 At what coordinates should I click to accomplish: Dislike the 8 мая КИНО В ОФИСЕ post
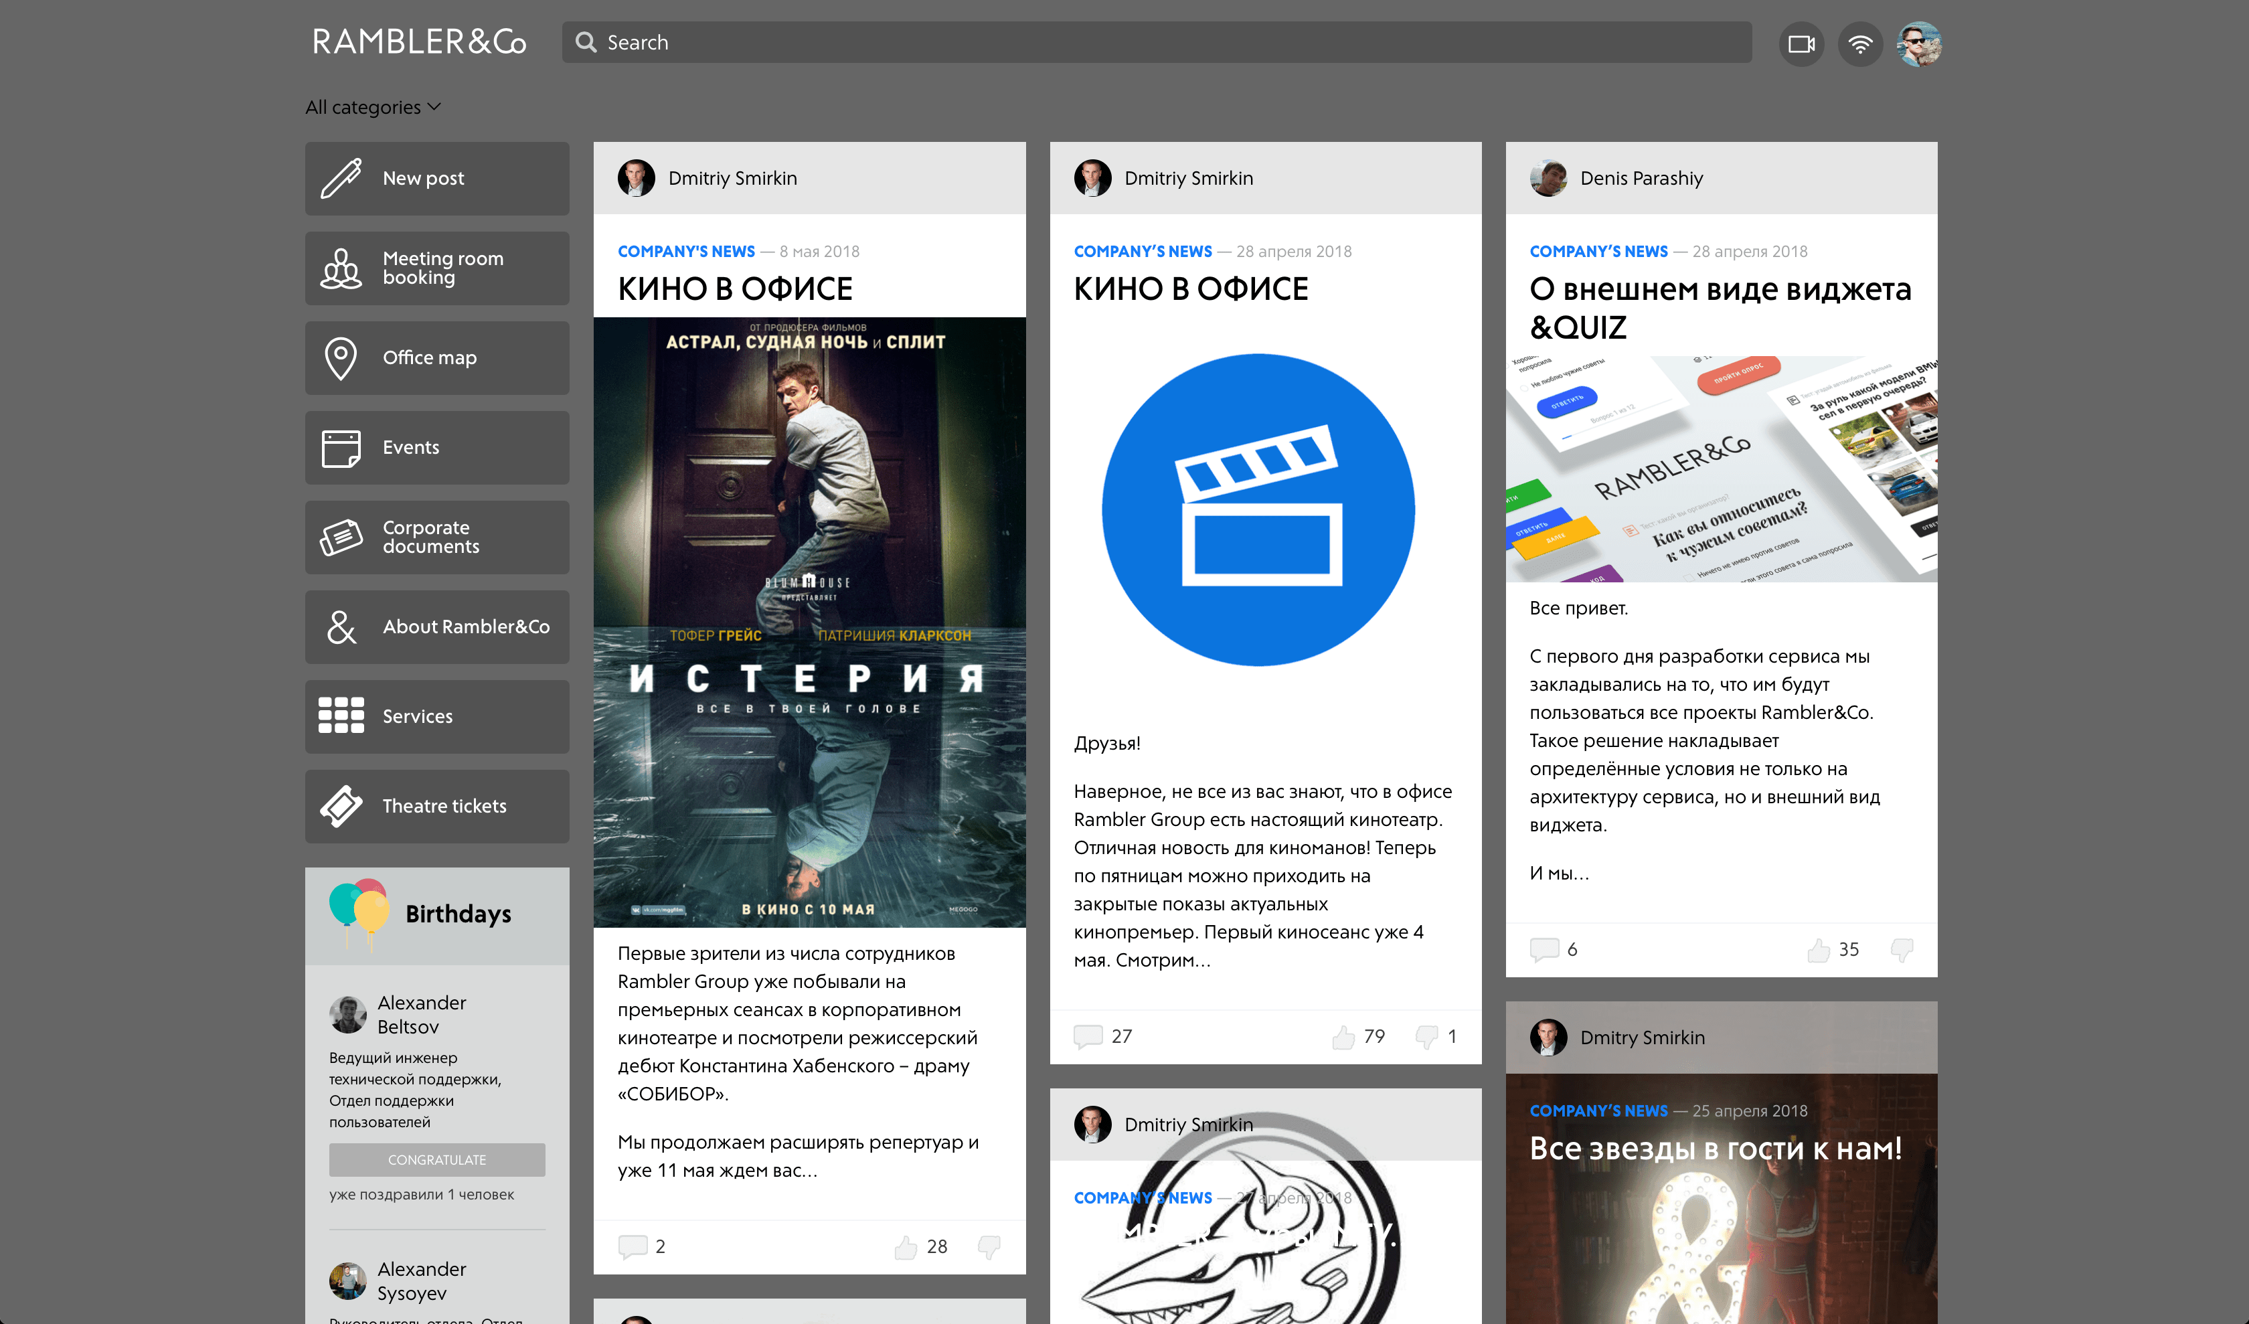coord(989,1246)
